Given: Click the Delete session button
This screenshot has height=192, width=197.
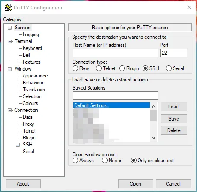Looking at the screenshot, I should point(174,130).
